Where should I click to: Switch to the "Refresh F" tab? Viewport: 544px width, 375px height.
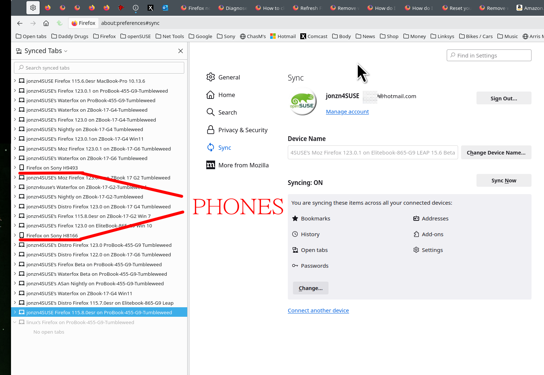[x=308, y=8]
